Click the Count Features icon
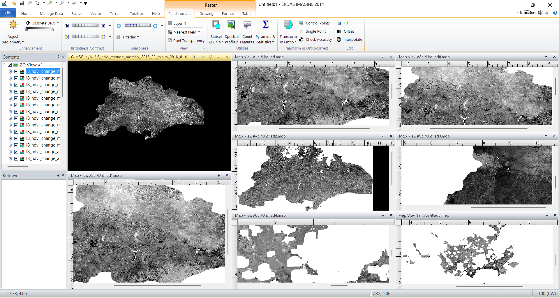Screen dimensions: 559x298 click(247, 25)
